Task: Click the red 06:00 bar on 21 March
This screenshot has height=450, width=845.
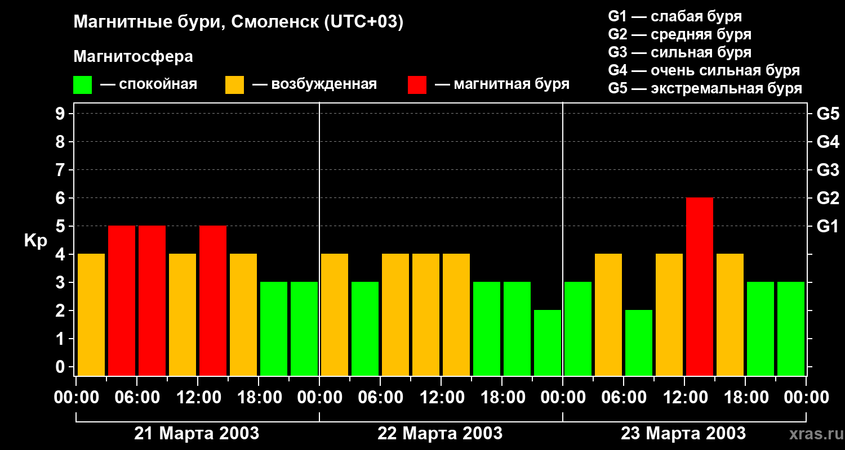Action: tap(152, 301)
